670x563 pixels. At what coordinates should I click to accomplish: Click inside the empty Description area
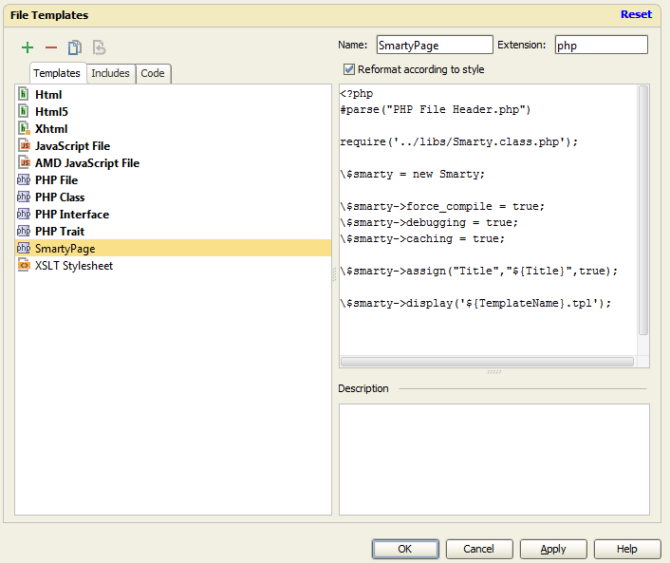pos(493,460)
